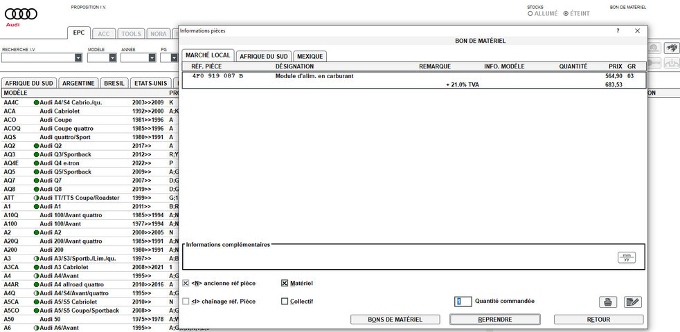The height and width of the screenshot is (332, 680).
Task: Click the greyed speedometer icon button
Action: tap(654, 47)
